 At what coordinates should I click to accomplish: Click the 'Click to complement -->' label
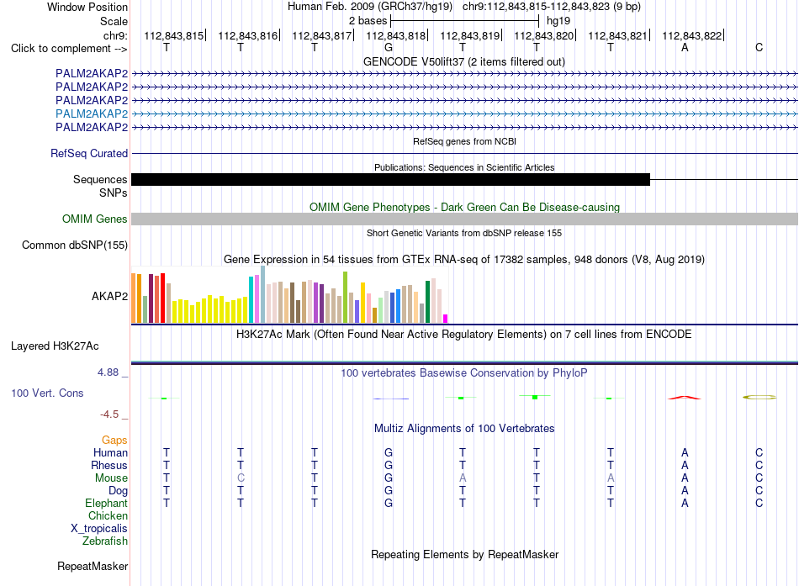69,49
